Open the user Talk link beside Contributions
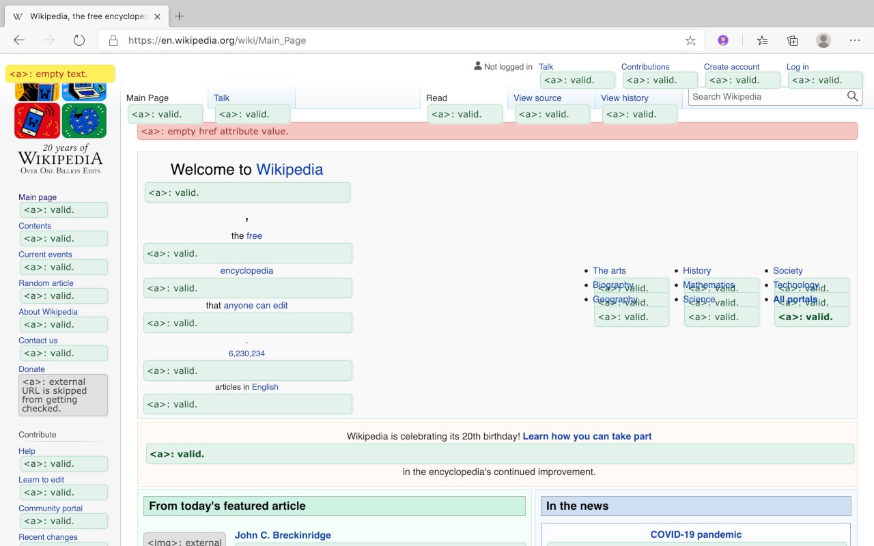This screenshot has height=546, width=874. click(546, 67)
